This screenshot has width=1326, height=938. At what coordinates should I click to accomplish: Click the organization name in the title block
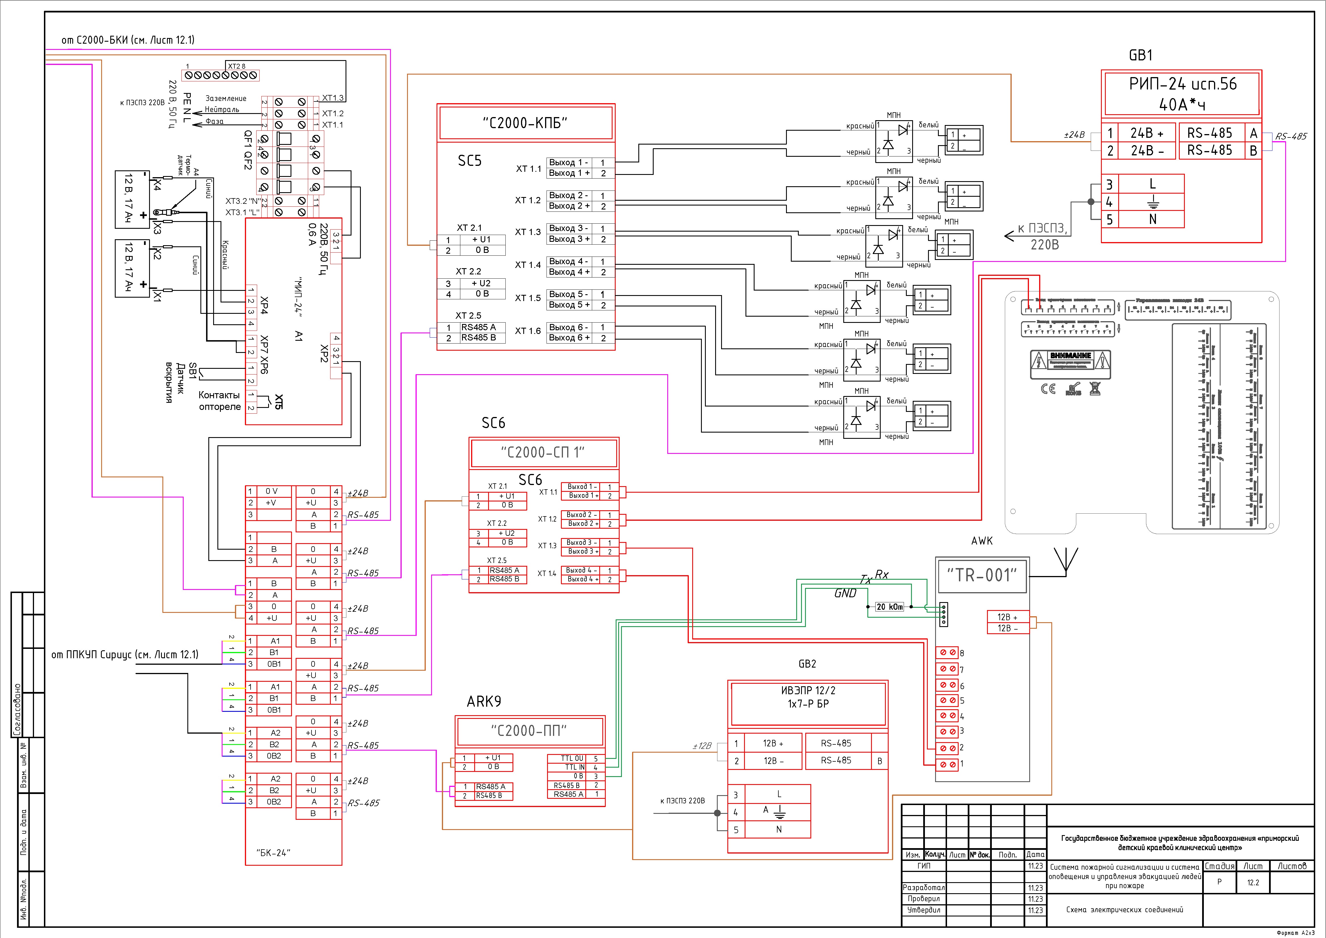1180,843
